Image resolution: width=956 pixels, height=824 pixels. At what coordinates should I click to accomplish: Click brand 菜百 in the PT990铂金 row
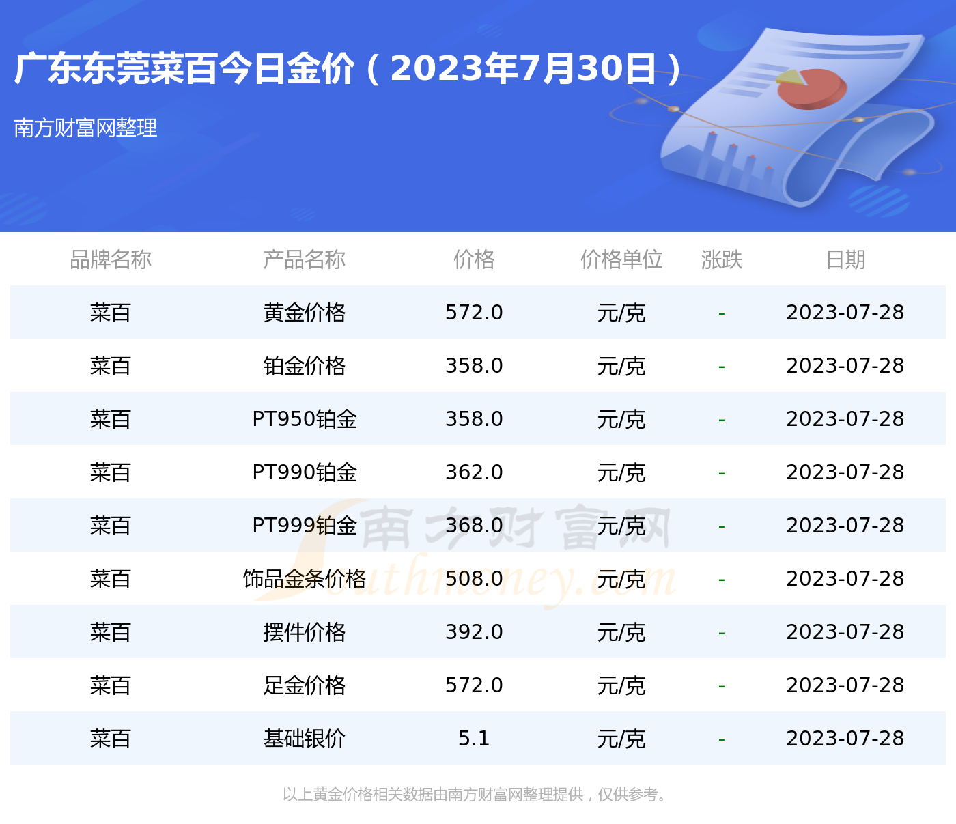[x=111, y=472]
